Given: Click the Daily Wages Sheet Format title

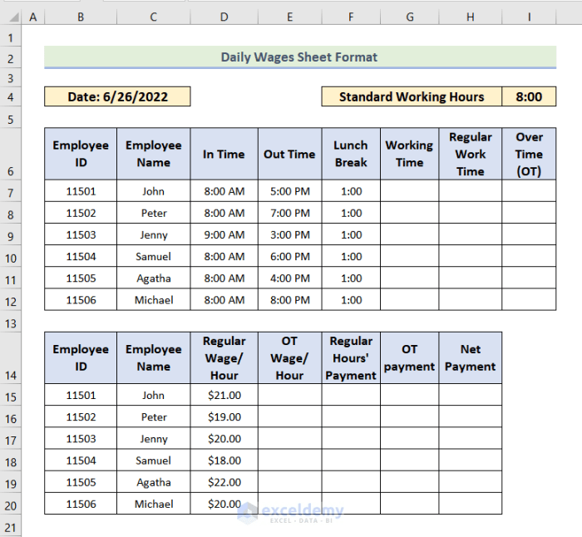Looking at the screenshot, I should [x=300, y=57].
